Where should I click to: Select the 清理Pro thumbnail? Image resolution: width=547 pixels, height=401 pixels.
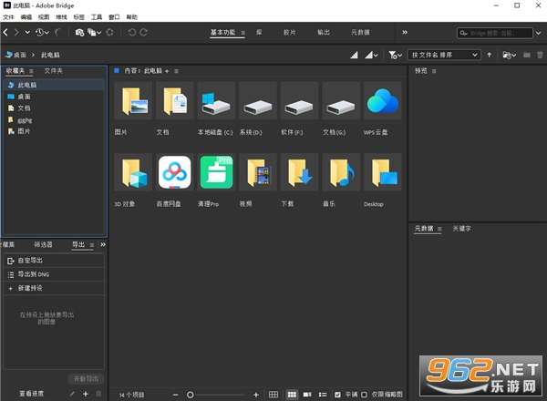point(216,172)
